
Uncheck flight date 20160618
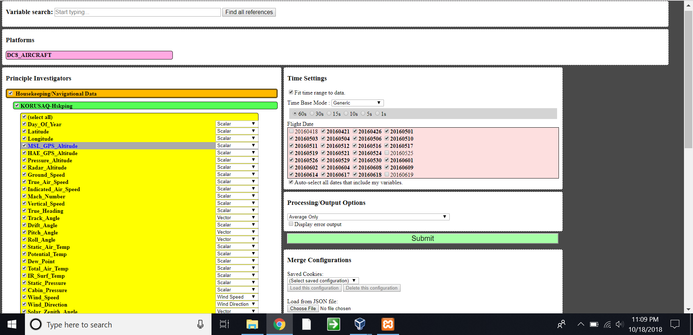point(355,174)
